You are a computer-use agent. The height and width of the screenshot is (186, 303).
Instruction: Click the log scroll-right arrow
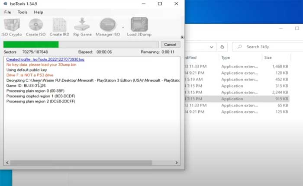coord(177,163)
